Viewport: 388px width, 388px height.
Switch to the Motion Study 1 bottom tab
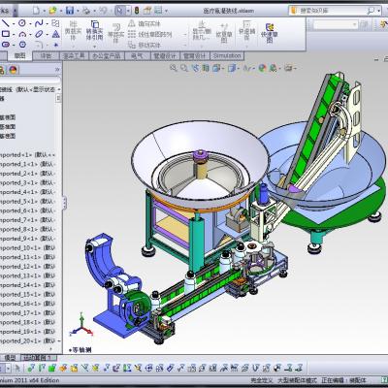39,358
